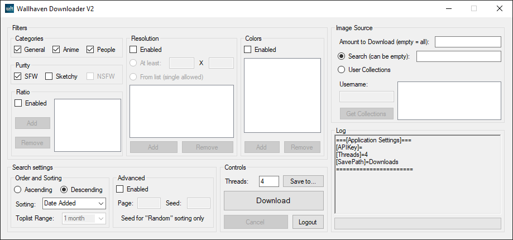
Task: Click the Search text input field
Action: (459, 56)
